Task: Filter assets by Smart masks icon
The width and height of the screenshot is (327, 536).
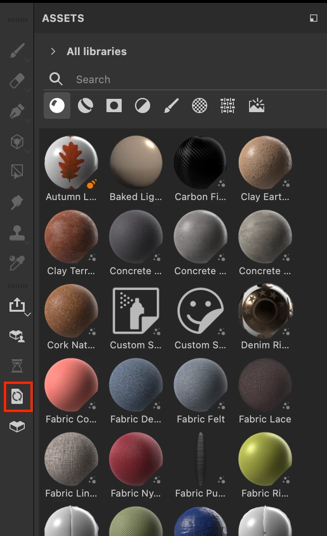Action: pyautogui.click(x=114, y=105)
